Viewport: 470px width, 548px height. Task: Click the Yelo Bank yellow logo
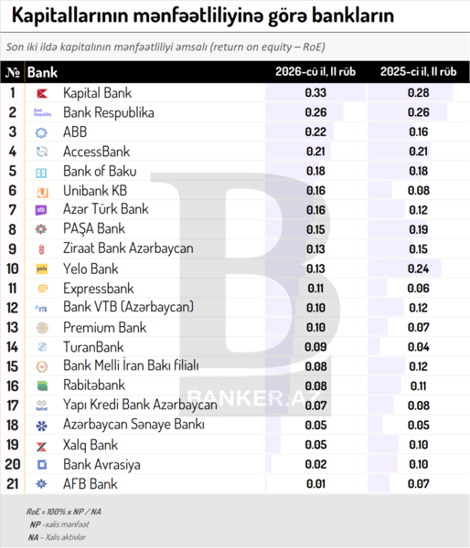(x=42, y=269)
